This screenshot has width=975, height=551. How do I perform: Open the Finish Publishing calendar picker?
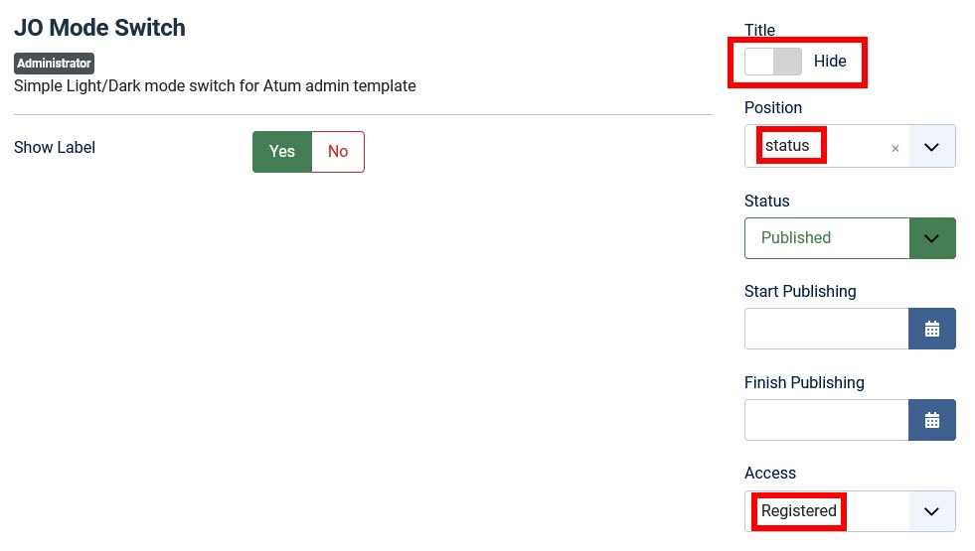pyautogui.click(x=931, y=420)
